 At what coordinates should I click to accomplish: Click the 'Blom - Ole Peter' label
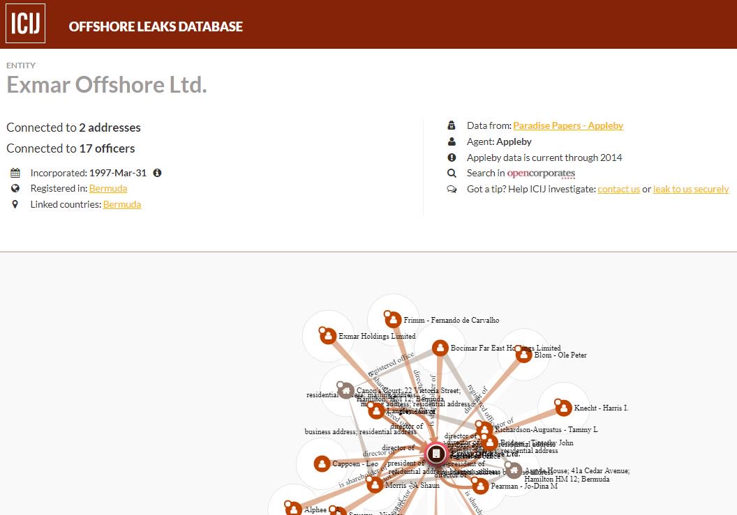pos(560,355)
